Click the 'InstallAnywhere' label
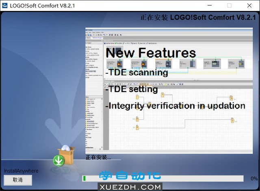 pyautogui.click(x=21, y=171)
